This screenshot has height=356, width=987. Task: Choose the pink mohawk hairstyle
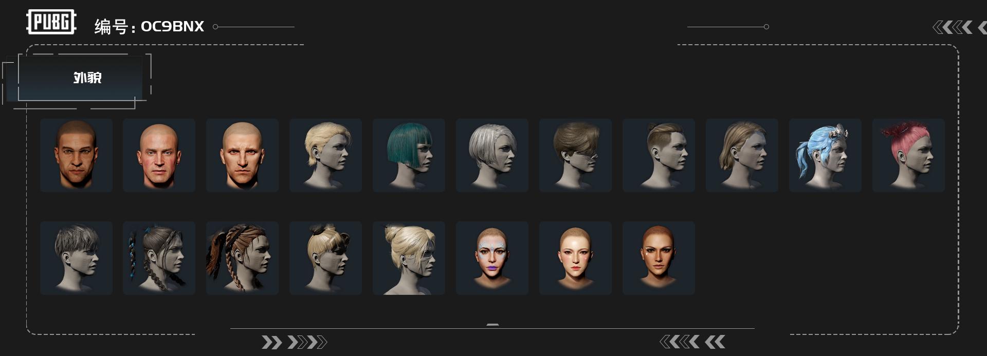coord(908,155)
